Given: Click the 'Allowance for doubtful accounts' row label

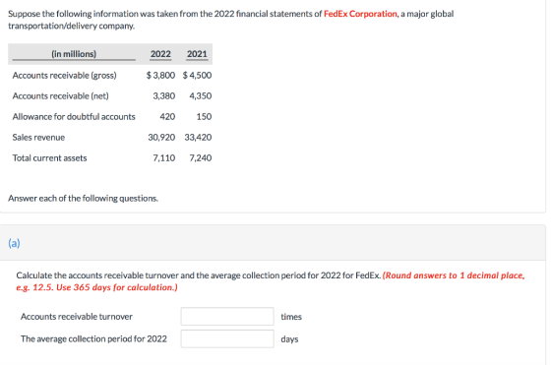Looking at the screenshot, I should pyautogui.click(x=74, y=117).
